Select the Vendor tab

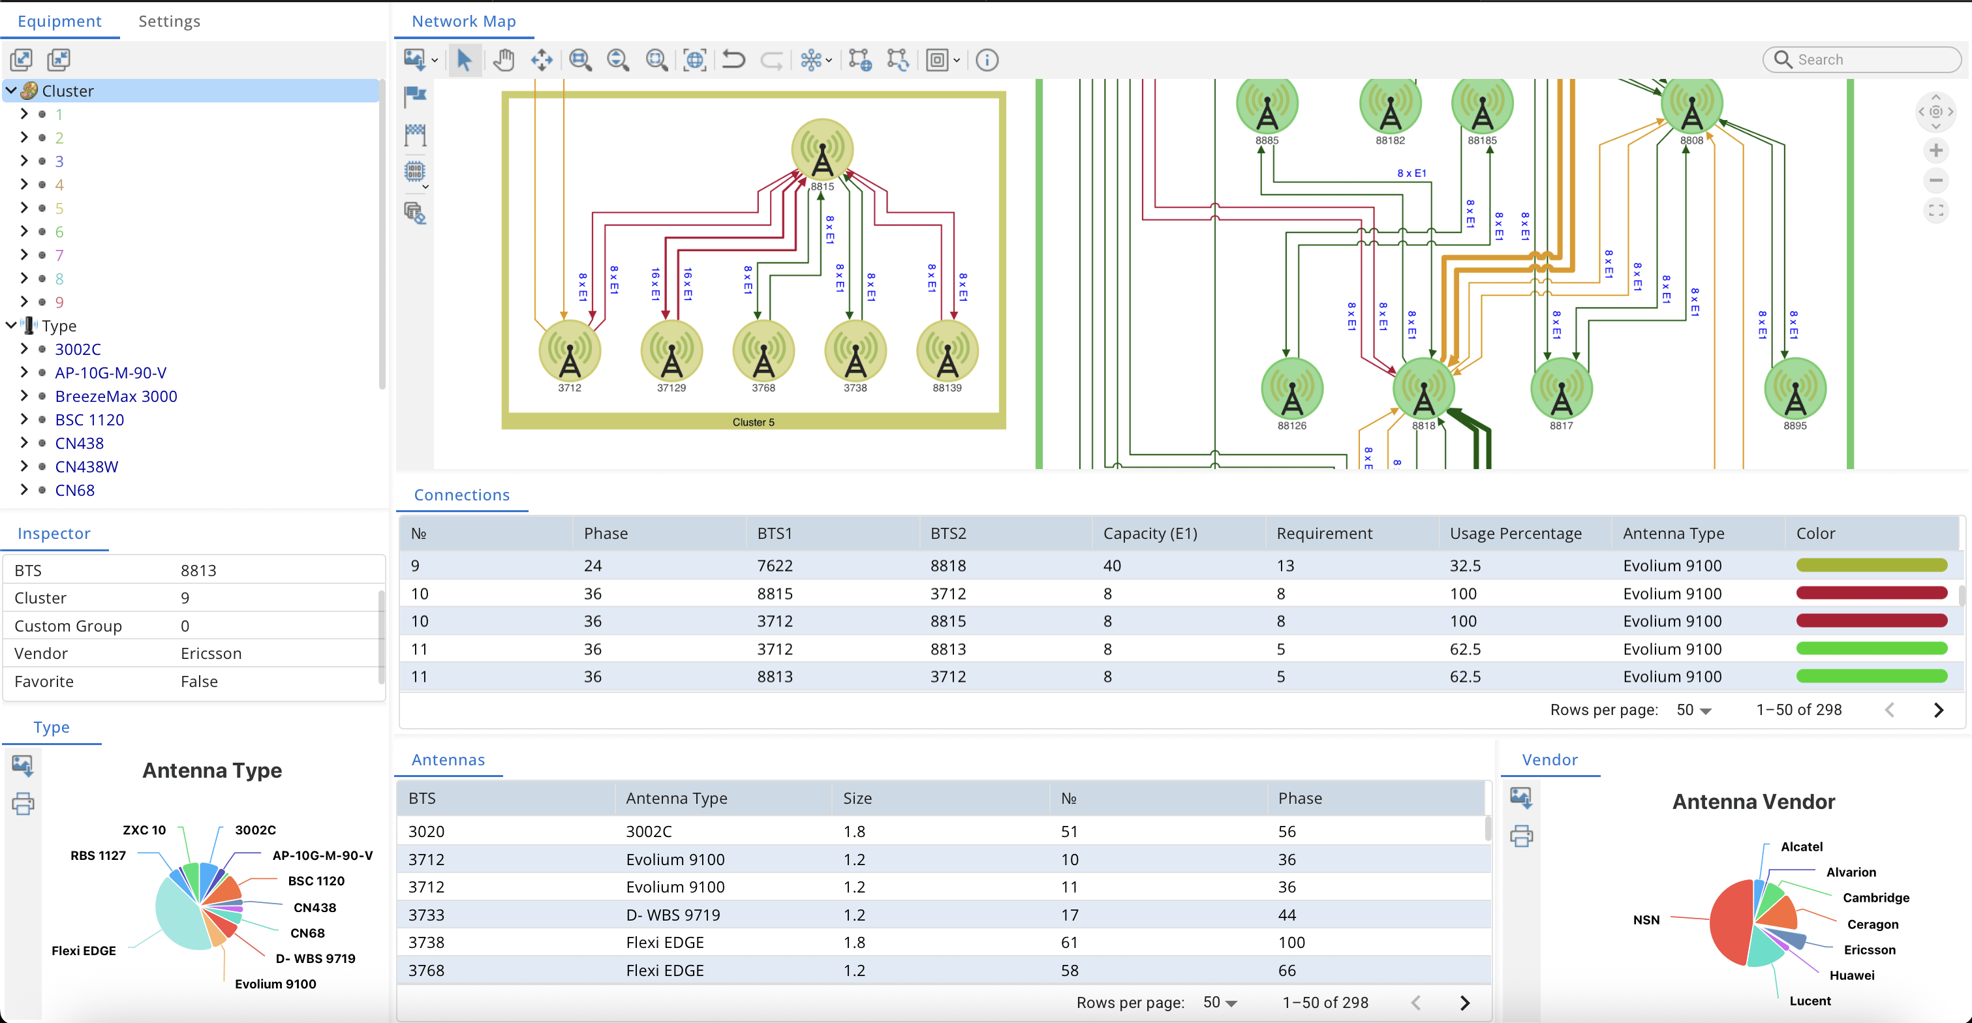pyautogui.click(x=1549, y=760)
